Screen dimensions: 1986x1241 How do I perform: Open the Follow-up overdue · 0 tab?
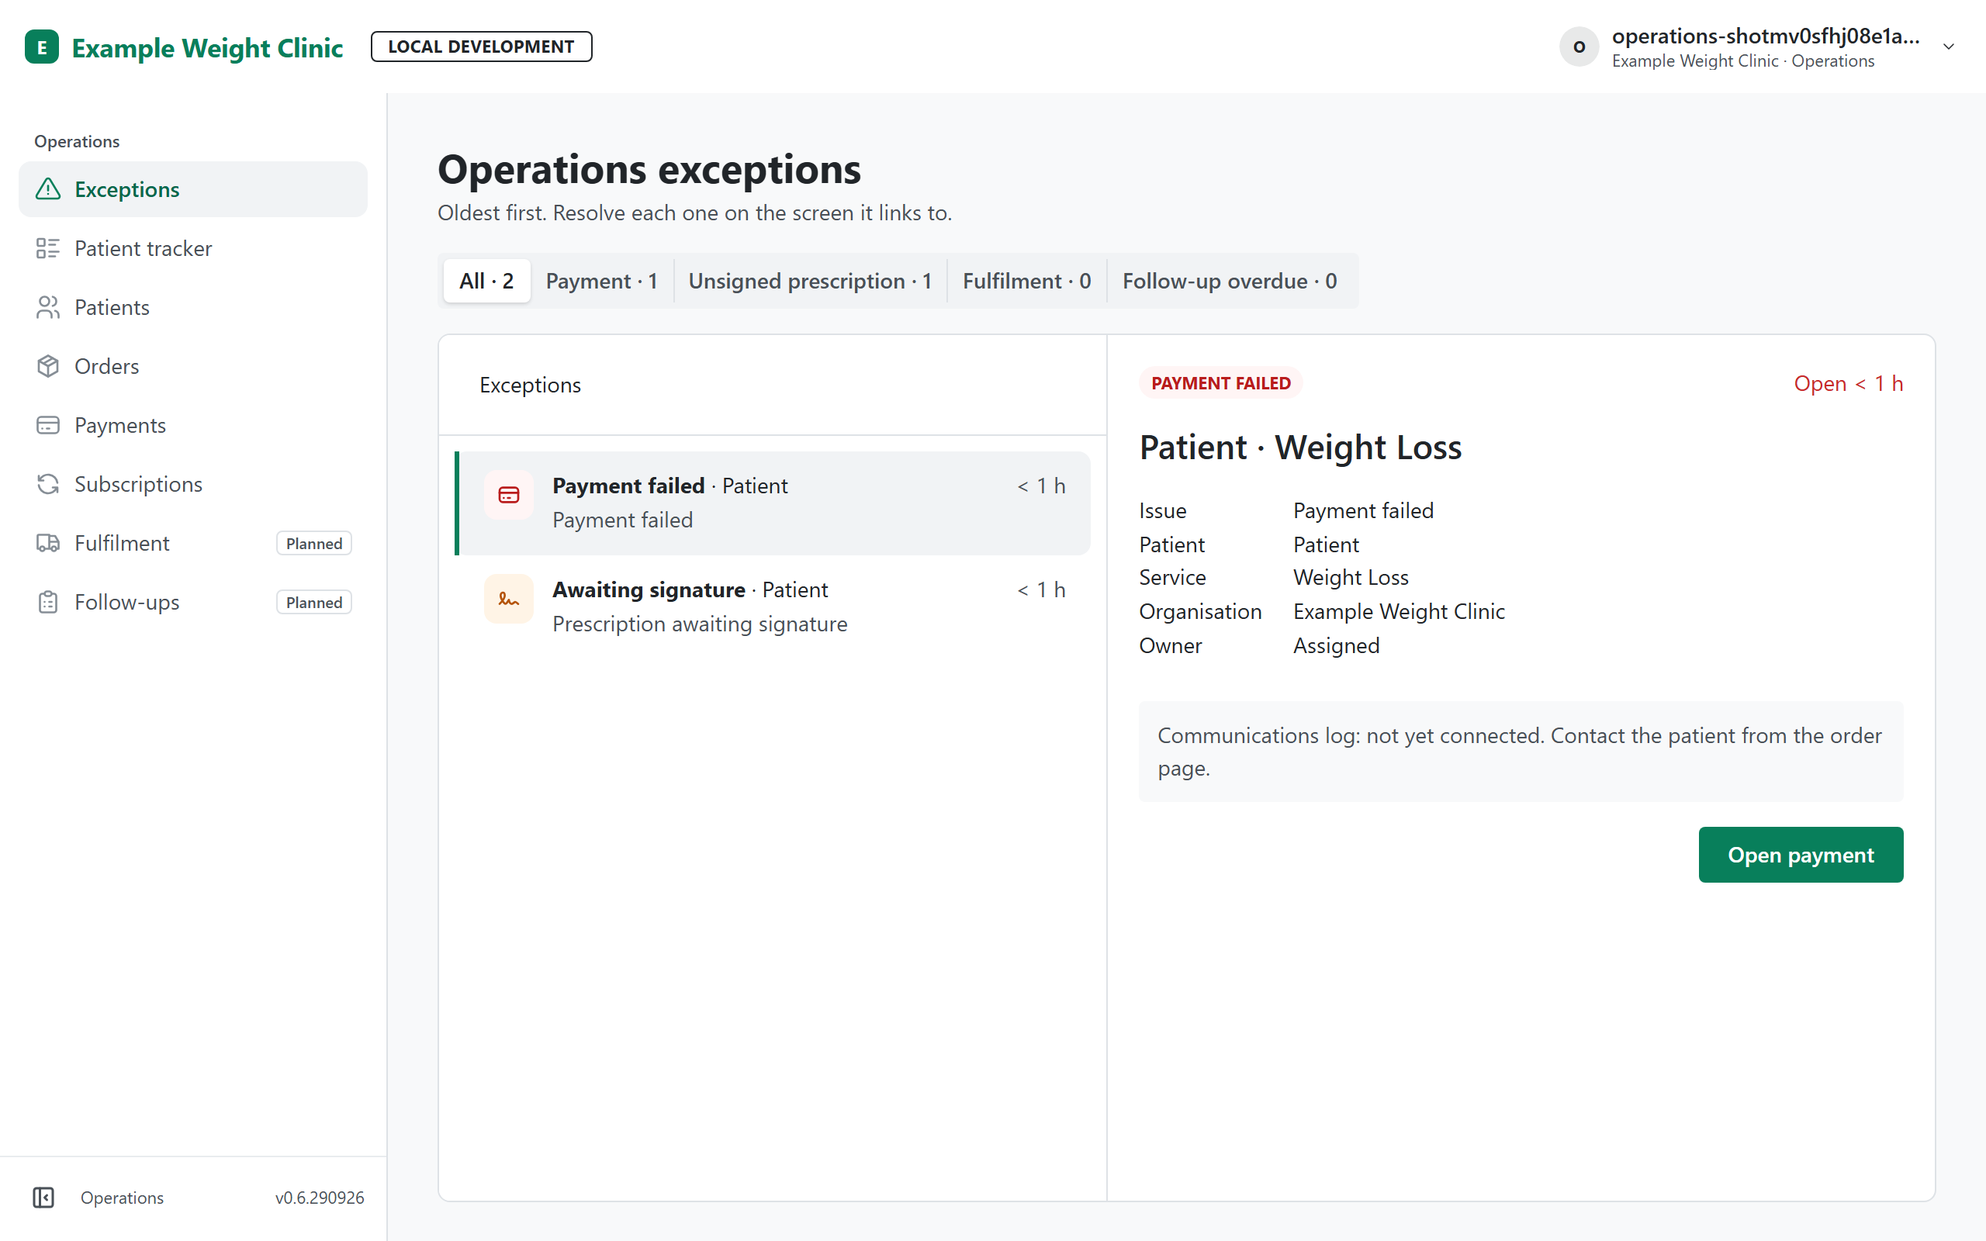pyautogui.click(x=1230, y=281)
